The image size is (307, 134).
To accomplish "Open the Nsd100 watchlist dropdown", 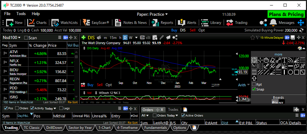I will (x=12, y=38).
